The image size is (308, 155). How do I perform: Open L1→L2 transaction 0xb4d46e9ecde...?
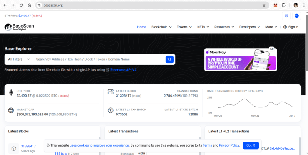282,148
